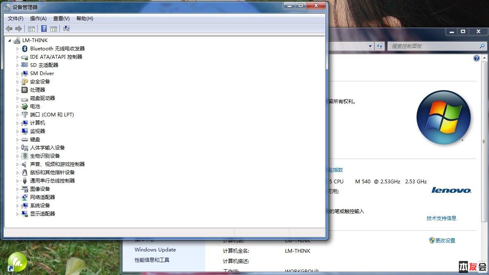Image resolution: width=489 pixels, height=275 pixels.
Task: Click the Back arrow in Device Manager toolbar
Action: click(x=9, y=28)
